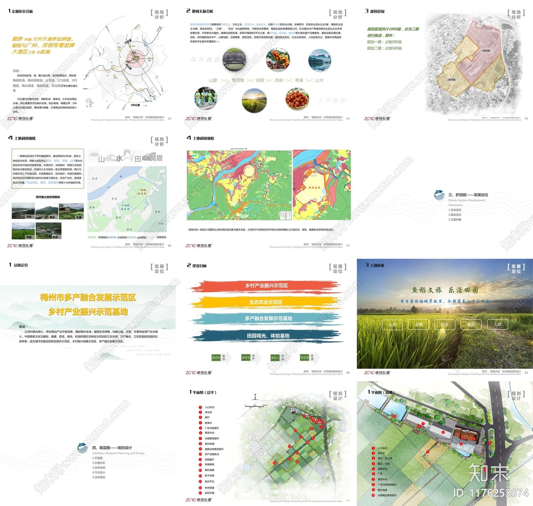
Task: Click the red 乡村产业振兴示范区 brush stroke
Action: pos(266,286)
